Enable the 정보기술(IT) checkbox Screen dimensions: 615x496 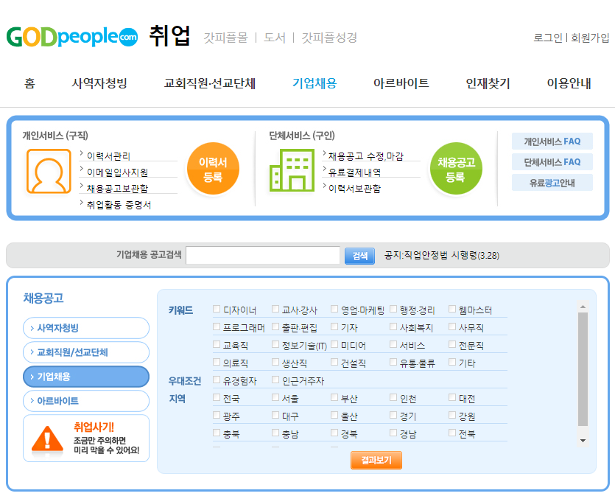[275, 344]
